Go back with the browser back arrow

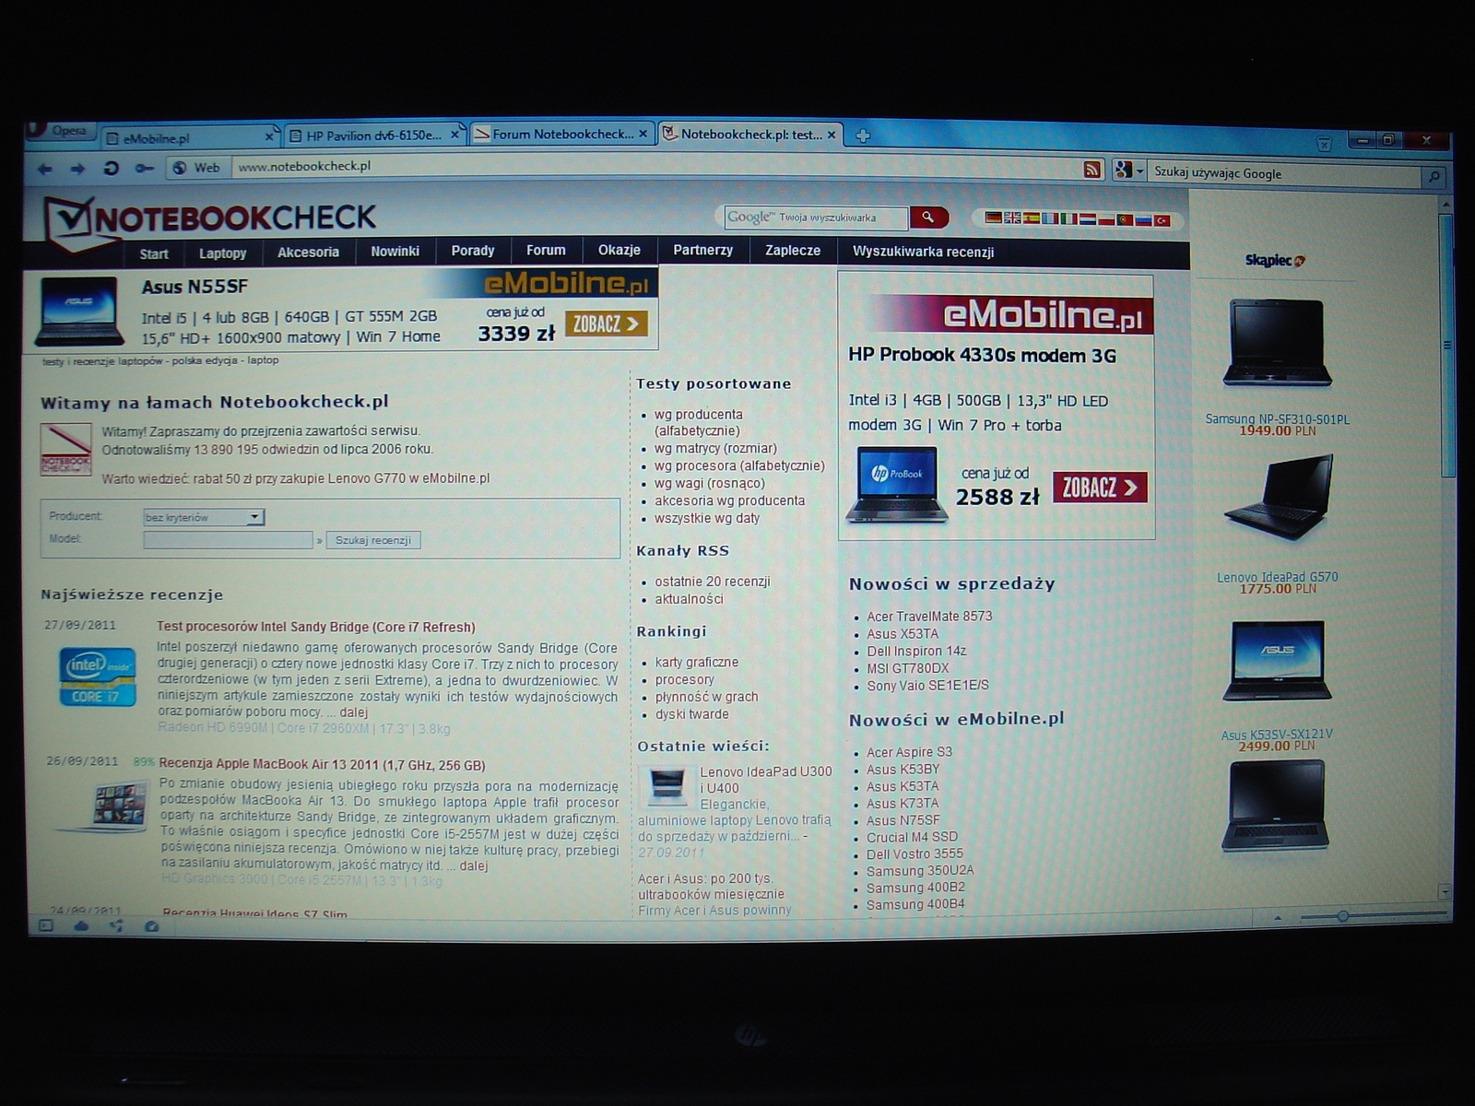[x=44, y=168]
